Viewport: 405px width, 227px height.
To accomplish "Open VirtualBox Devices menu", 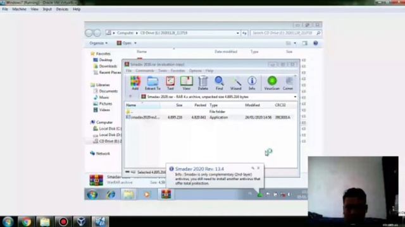I will coord(62,9).
